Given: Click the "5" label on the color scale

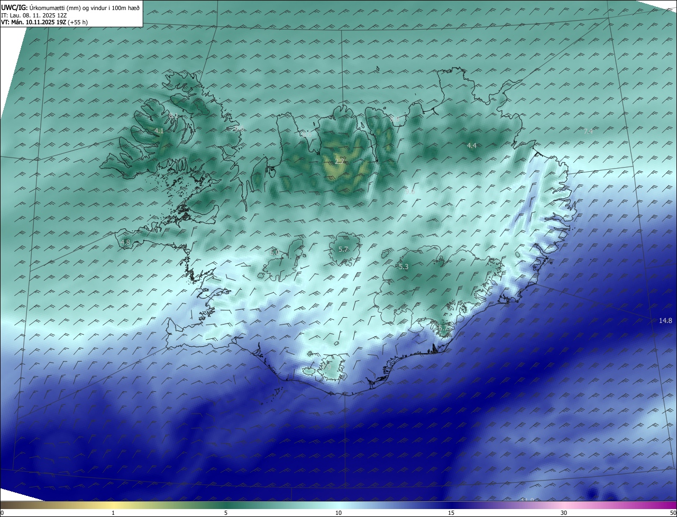Looking at the screenshot, I should 226,513.
